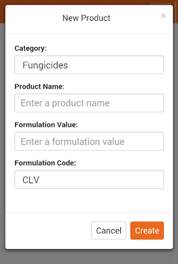The image size is (178, 264).
Task: Click the "Category:" field label
Action: pos(31,48)
